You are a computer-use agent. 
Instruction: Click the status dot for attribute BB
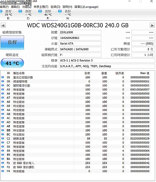tap(3, 130)
